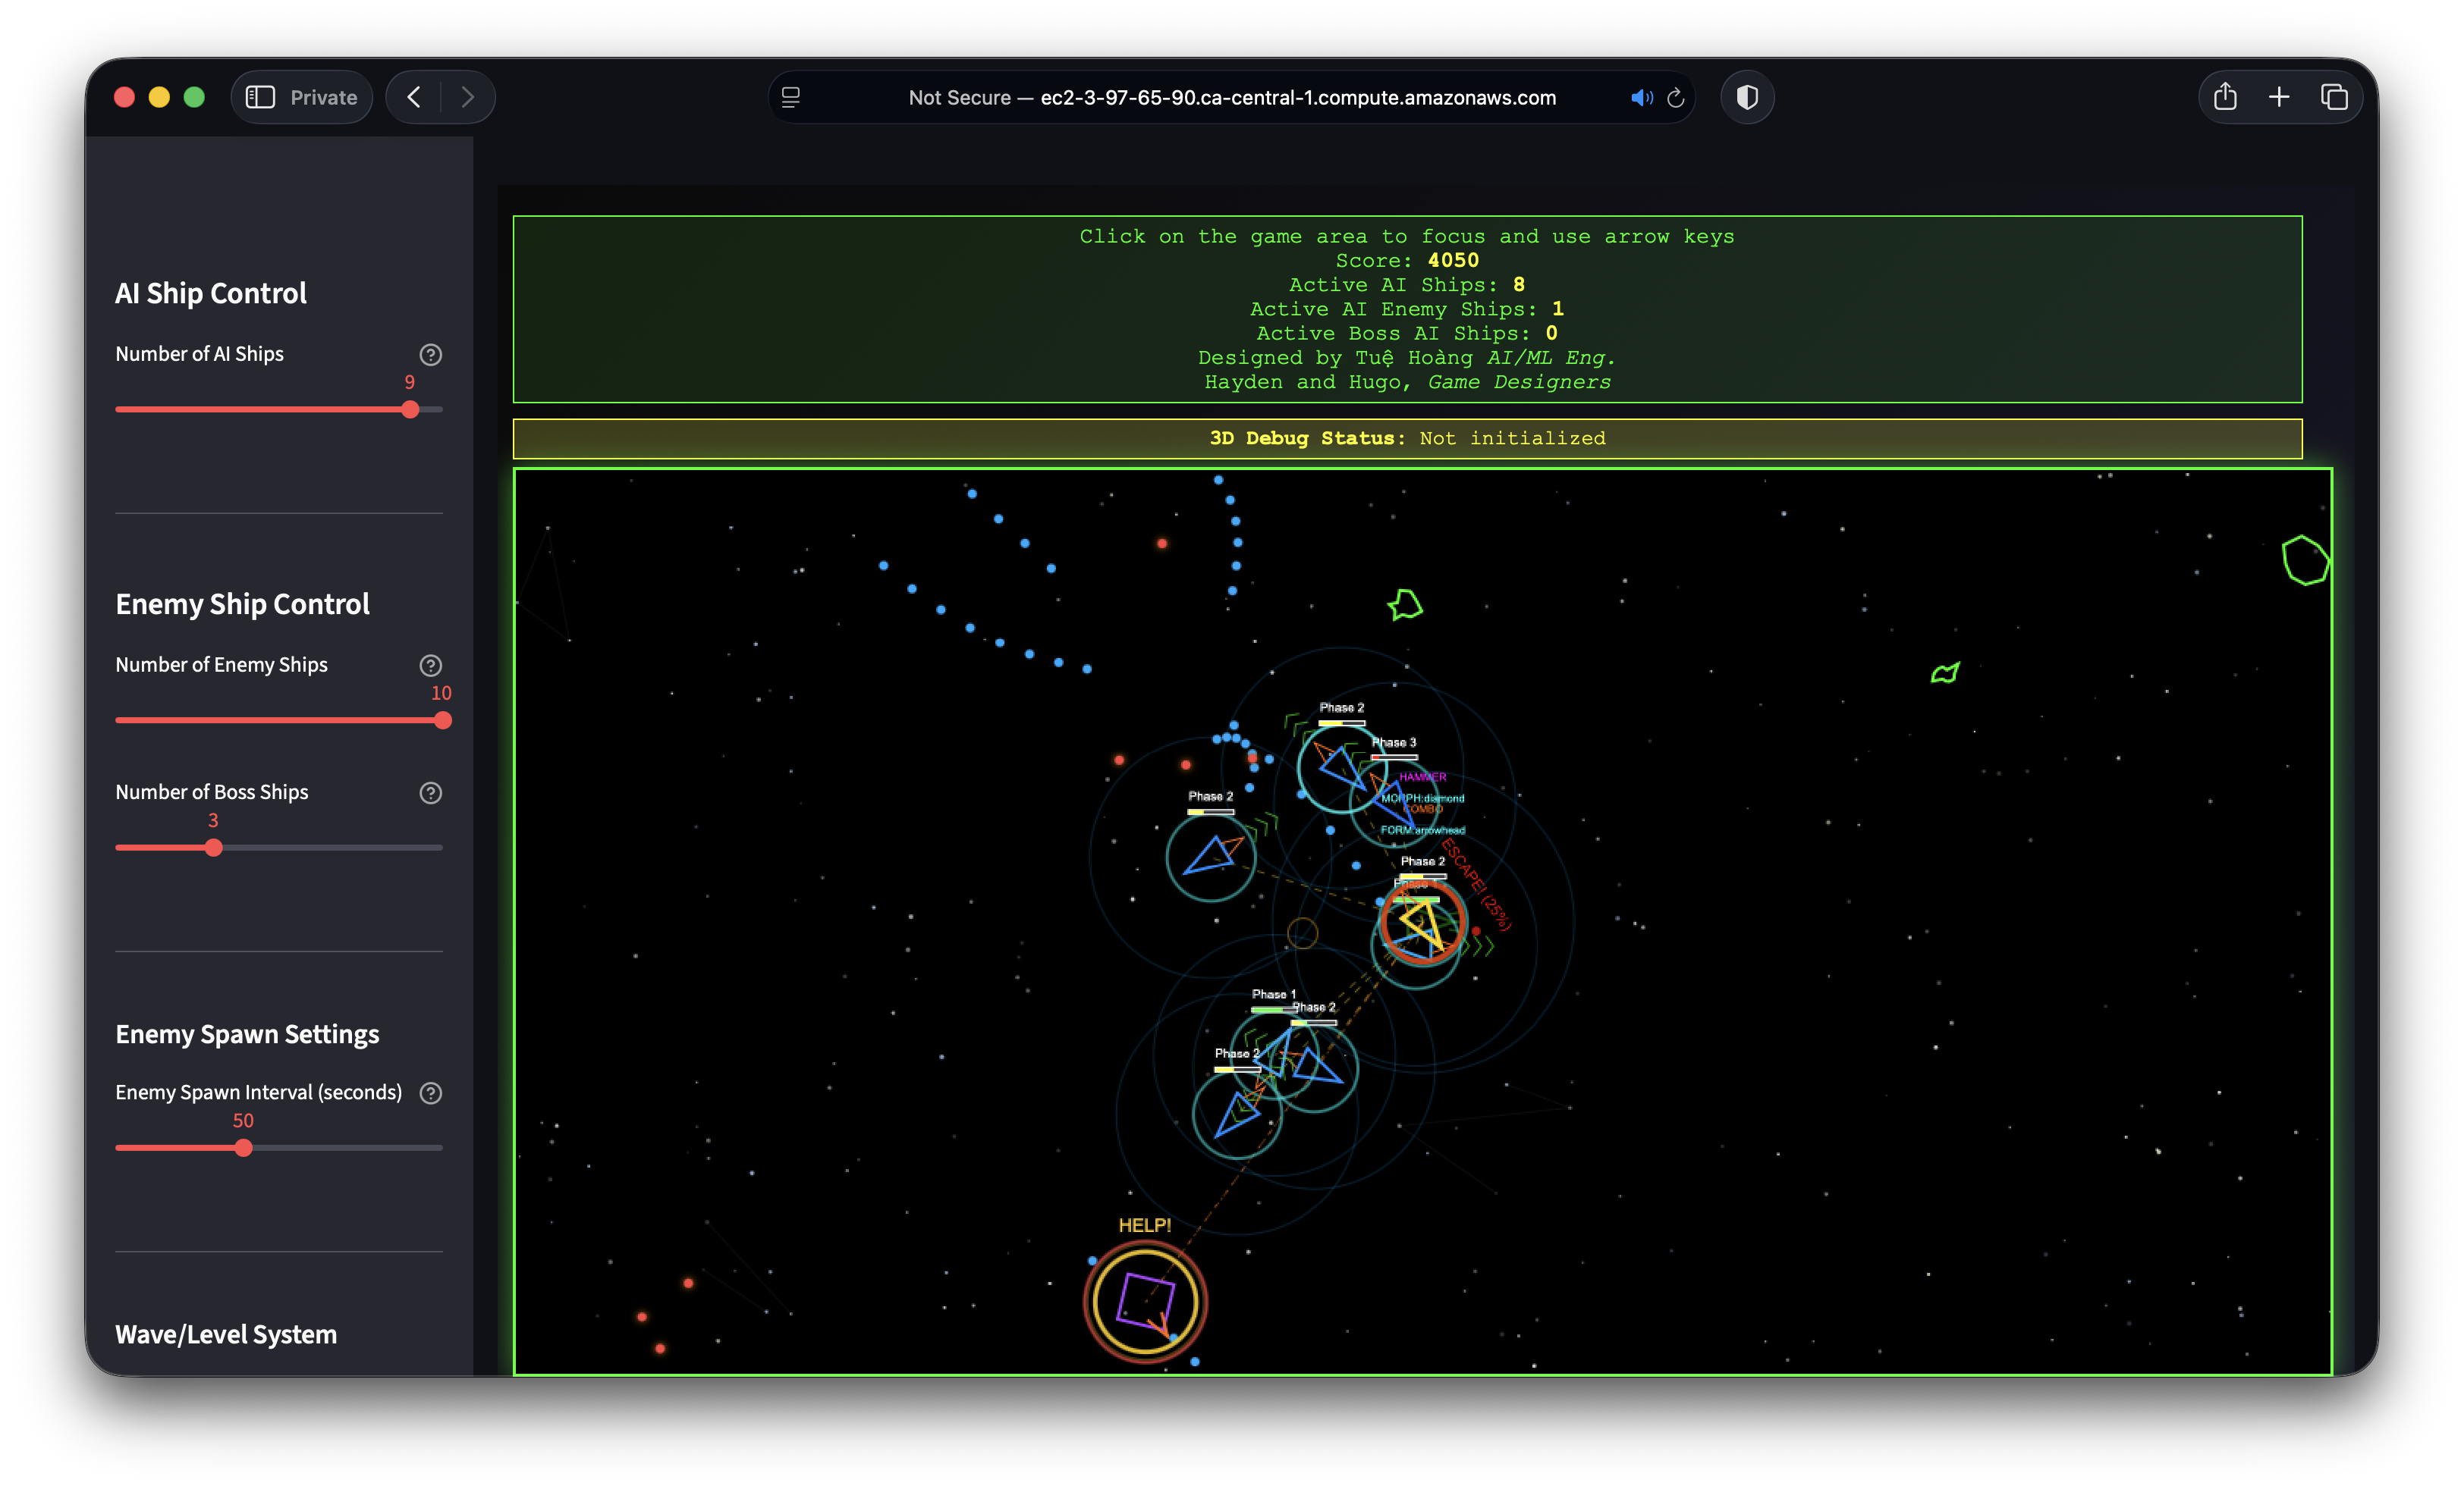This screenshot has width=2464, height=1489.
Task: Open help for Enemy Spawn Interval
Action: pos(431,1092)
